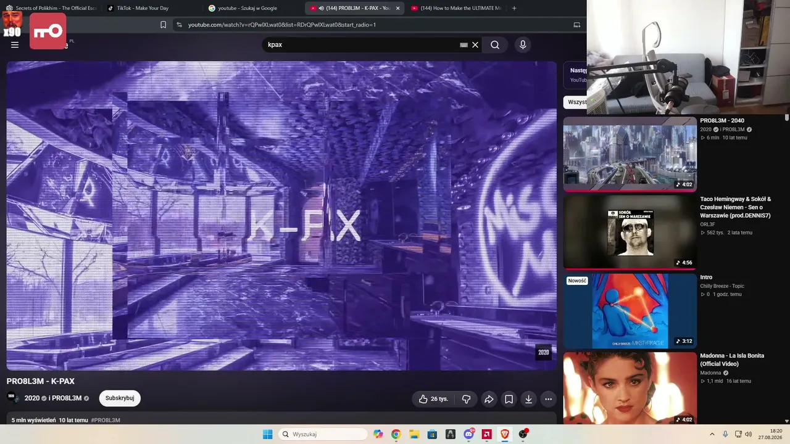Click the #PRO8L3M hashtag in the description
Screen dimensions: 790x444
click(106, 420)
